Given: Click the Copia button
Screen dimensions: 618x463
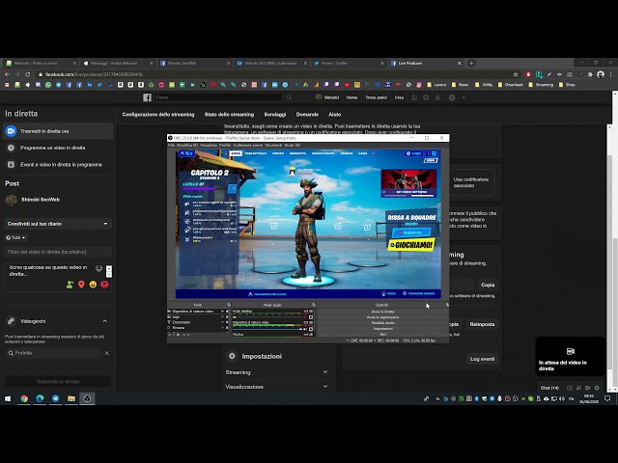Looking at the screenshot, I should click(x=488, y=285).
